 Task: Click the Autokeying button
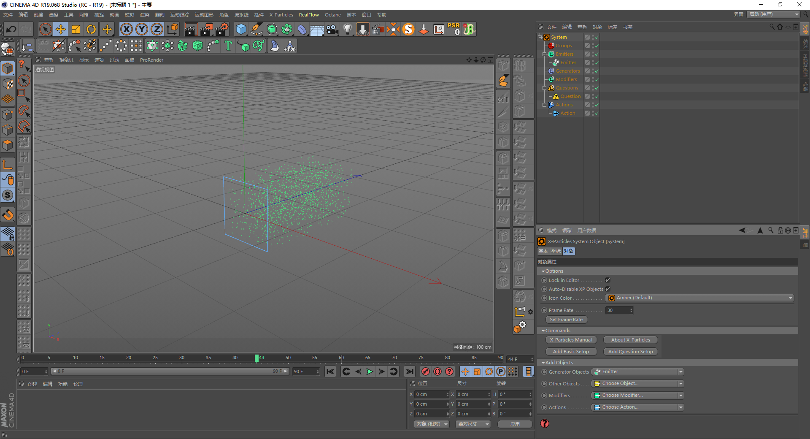pyautogui.click(x=437, y=371)
